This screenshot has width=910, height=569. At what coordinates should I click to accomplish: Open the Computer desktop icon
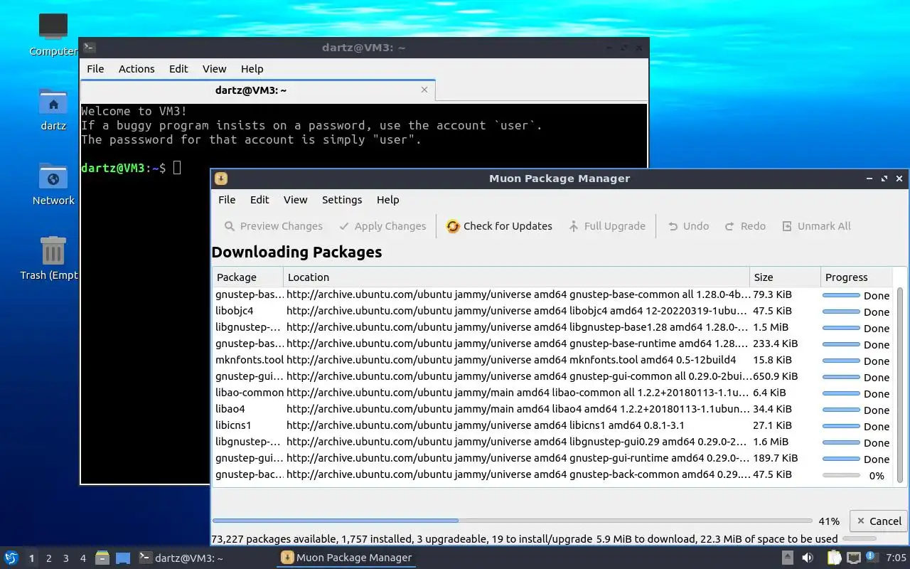pos(53,34)
